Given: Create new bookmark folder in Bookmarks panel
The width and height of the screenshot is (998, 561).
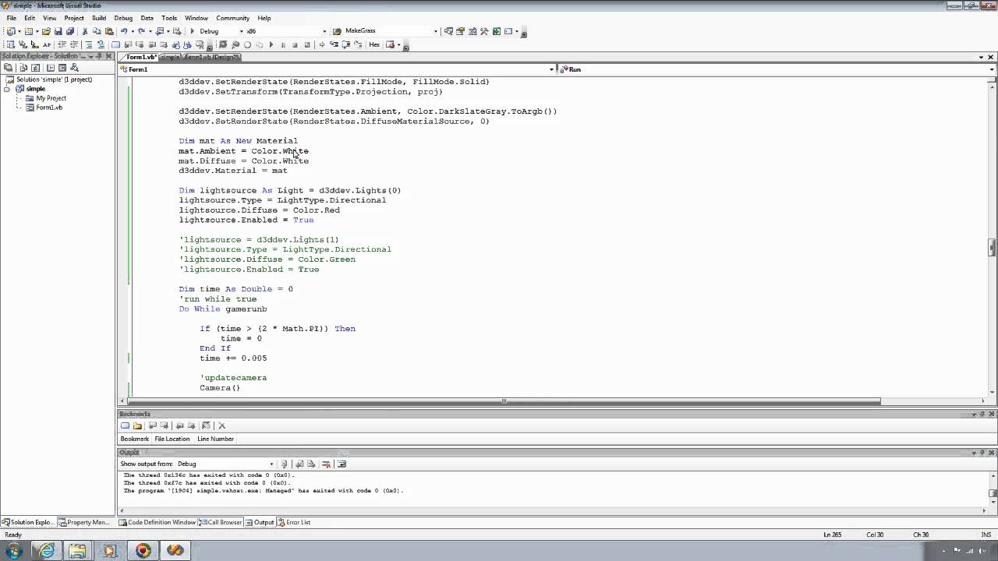Looking at the screenshot, I should pyautogui.click(x=137, y=425).
